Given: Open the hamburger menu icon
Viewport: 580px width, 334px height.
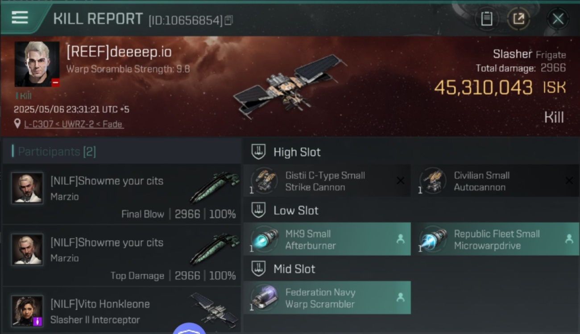Looking at the screenshot, I should coord(20,17).
